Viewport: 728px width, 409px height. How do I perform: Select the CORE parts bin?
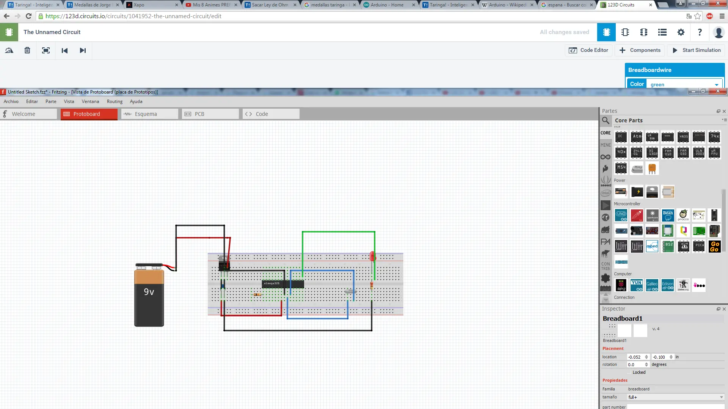pos(606,133)
